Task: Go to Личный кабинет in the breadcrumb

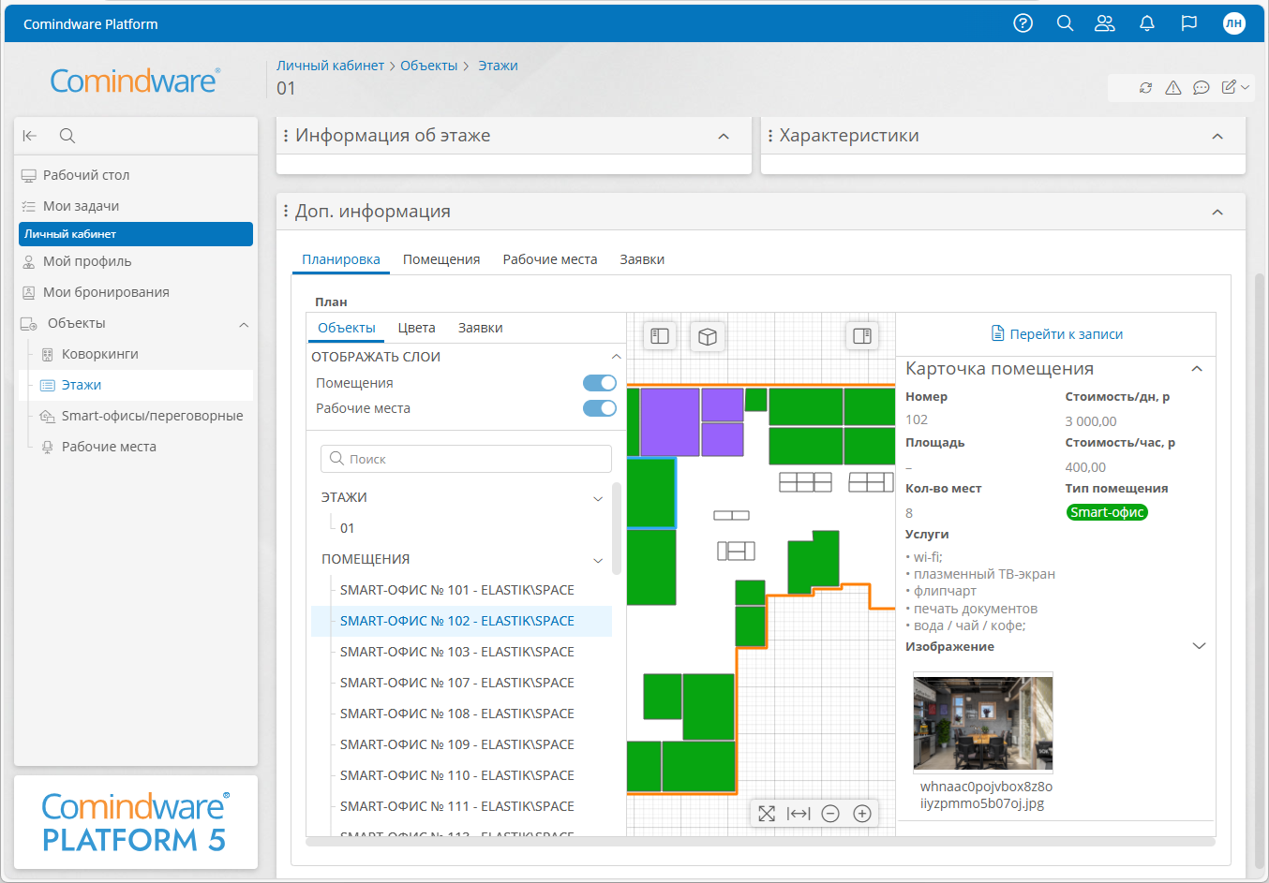Action: [330, 66]
